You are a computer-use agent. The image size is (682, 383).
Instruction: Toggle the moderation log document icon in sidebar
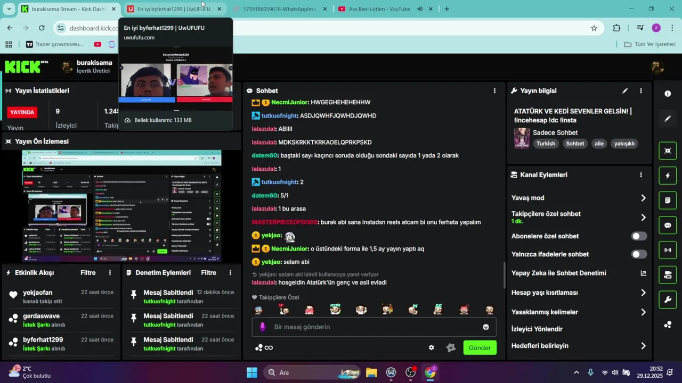668,201
